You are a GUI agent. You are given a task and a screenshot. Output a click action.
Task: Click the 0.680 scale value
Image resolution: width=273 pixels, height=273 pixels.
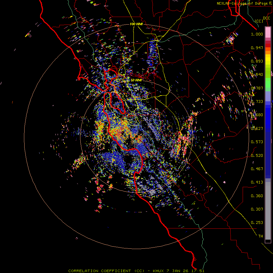pos(257,115)
